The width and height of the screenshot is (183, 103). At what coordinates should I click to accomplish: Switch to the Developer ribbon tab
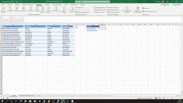(73, 5)
